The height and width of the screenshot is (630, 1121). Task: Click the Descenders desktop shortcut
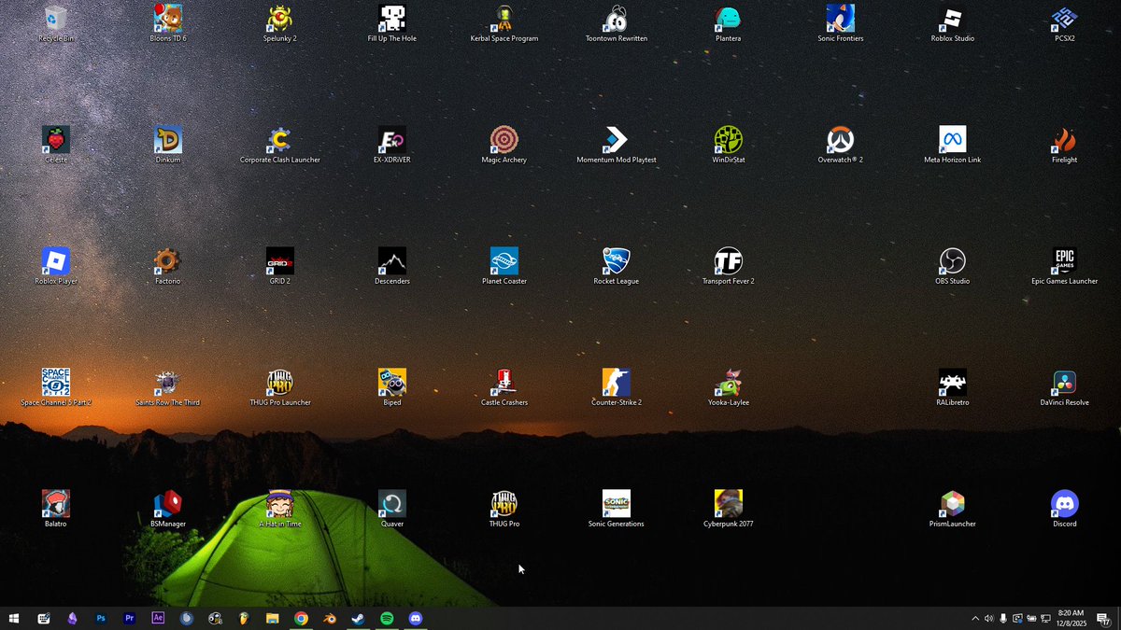tap(392, 266)
